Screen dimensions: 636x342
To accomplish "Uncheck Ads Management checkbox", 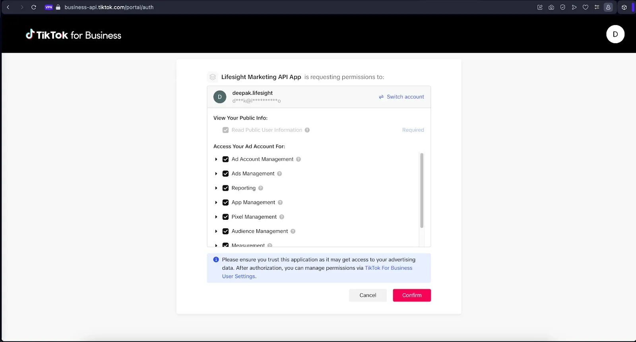I will pyautogui.click(x=225, y=173).
